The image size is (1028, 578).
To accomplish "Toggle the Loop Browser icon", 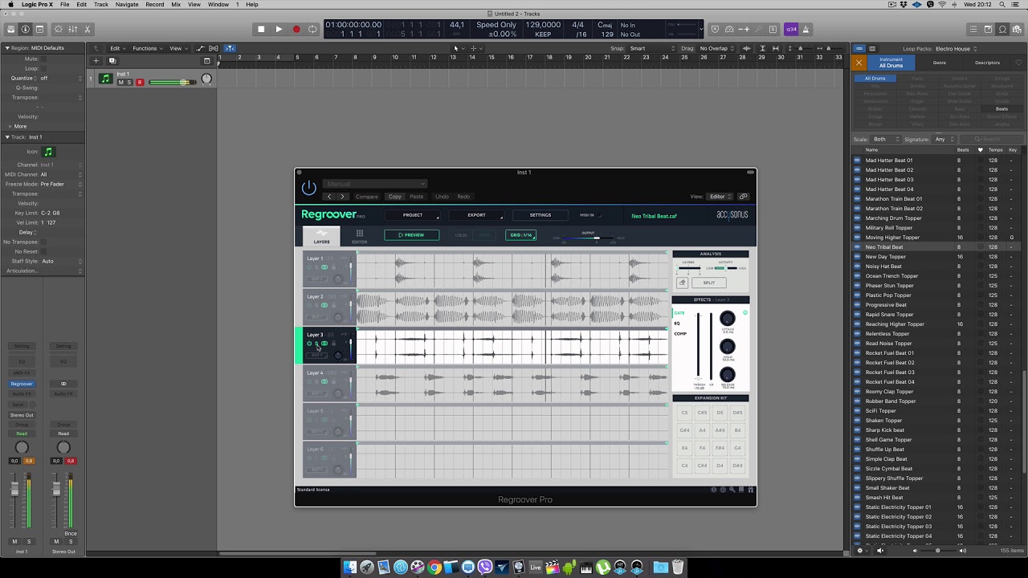I will click(1002, 29).
